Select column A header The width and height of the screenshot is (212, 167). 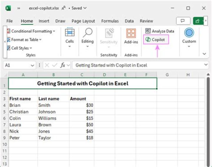coord(23,75)
